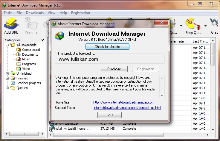Open the Tasks menu
The width and height of the screenshot is (220, 141).
[8, 13]
